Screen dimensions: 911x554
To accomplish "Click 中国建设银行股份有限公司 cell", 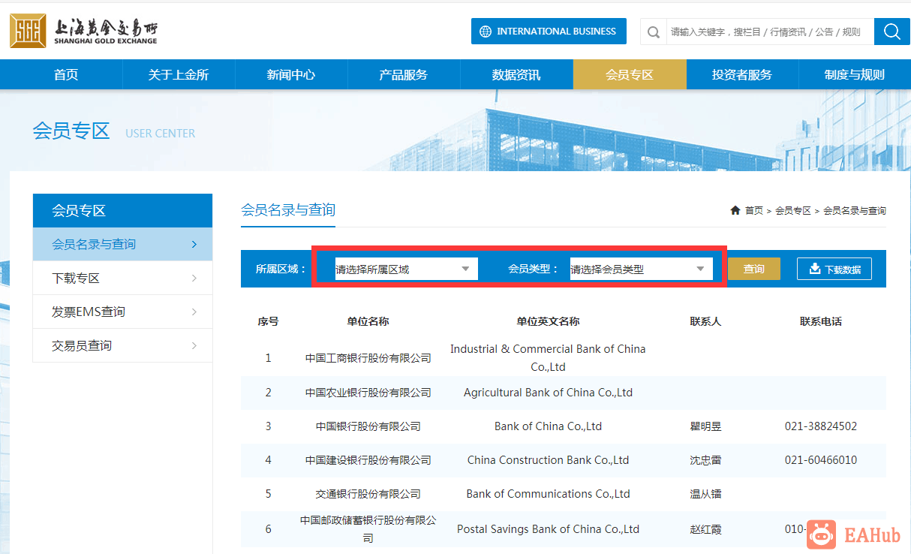I will click(x=368, y=460).
